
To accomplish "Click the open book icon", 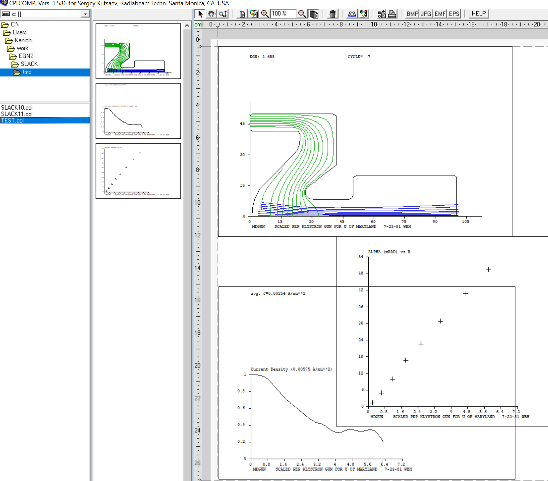I will click(352, 14).
